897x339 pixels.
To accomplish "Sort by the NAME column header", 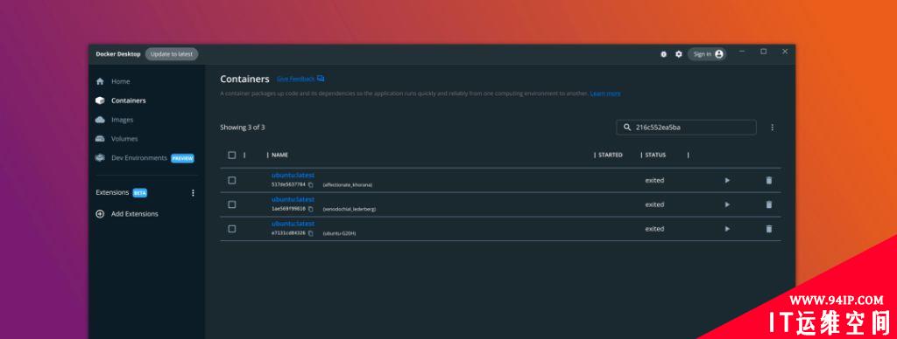I will [x=279, y=155].
